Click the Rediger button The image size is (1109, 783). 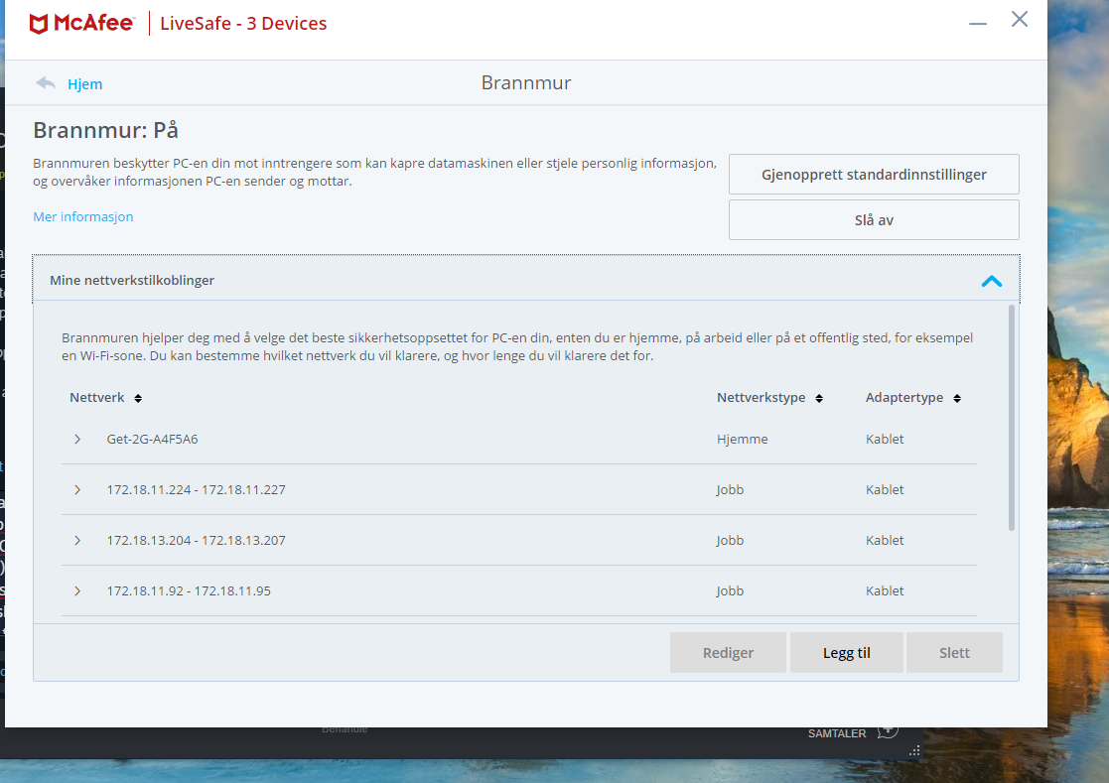pyautogui.click(x=728, y=653)
